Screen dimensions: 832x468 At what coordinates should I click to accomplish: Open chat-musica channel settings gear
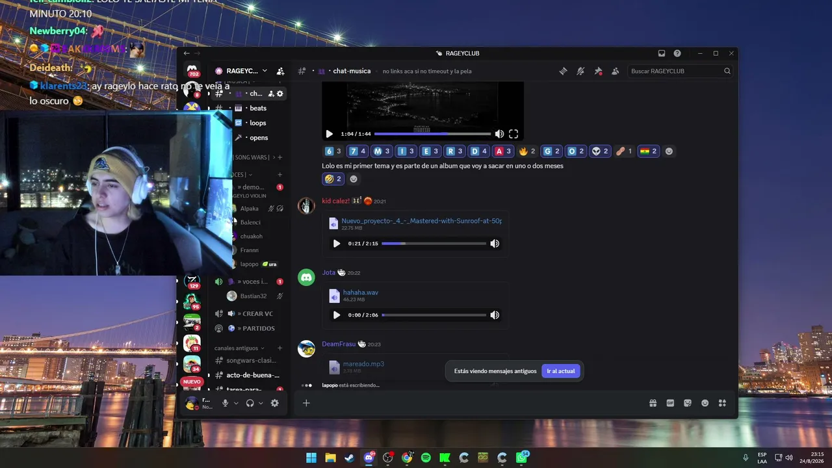click(x=280, y=94)
